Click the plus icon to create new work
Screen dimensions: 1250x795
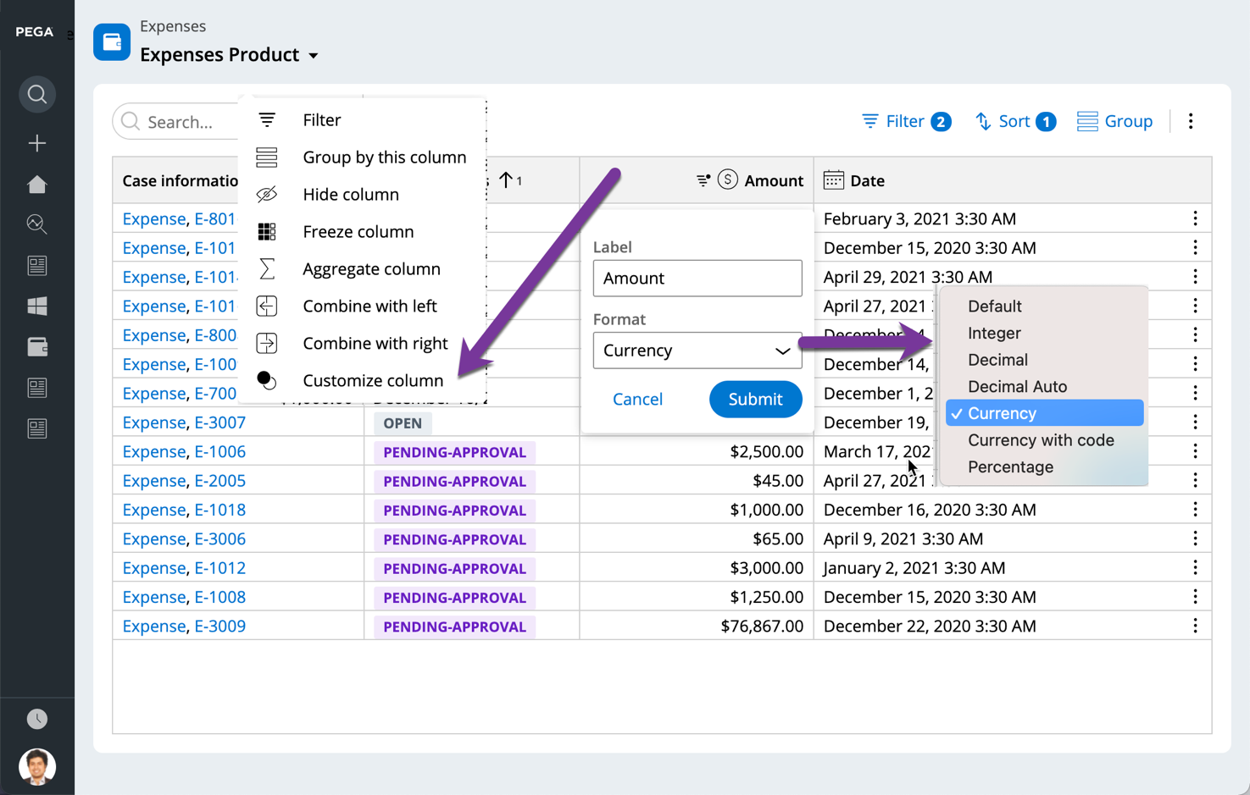coord(36,143)
